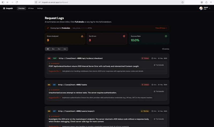Click the red circle icon in 5xx Errors
The image size is (214, 127).
[x=124, y=36]
